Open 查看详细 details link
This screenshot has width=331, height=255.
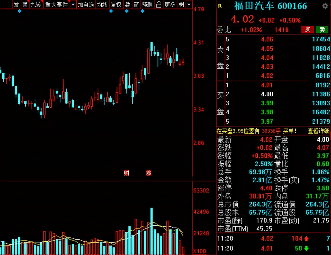[x=318, y=131]
